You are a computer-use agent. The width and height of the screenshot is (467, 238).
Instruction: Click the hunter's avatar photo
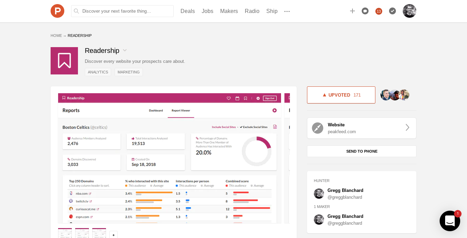pyautogui.click(x=319, y=194)
